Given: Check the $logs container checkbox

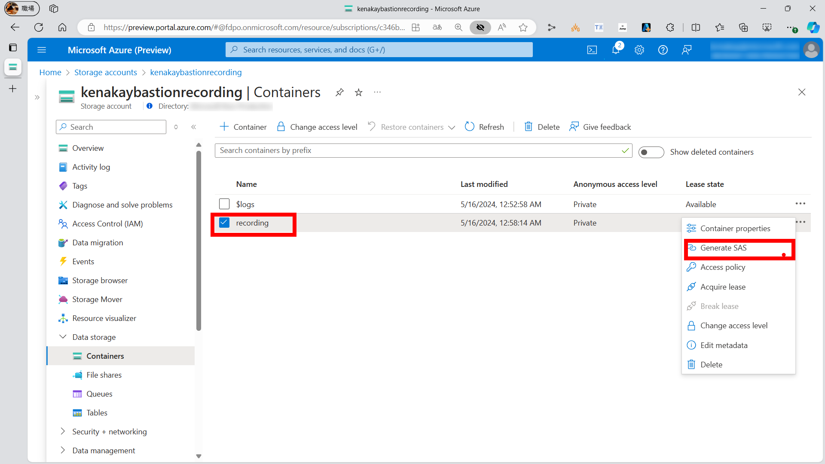Looking at the screenshot, I should pos(224,204).
